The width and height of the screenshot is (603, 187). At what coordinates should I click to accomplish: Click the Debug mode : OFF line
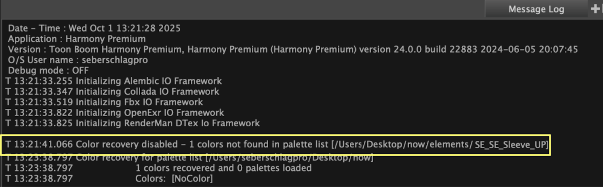(x=48, y=70)
